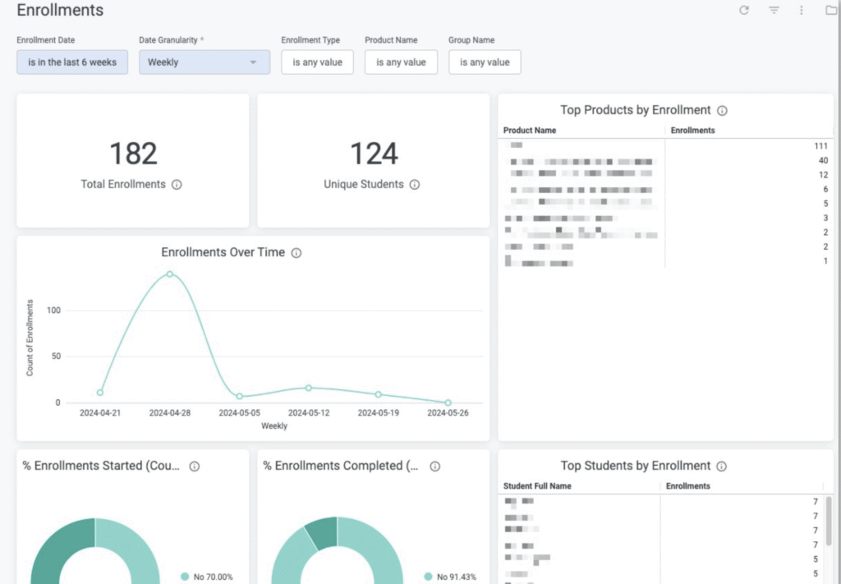The height and width of the screenshot is (584, 841).
Task: Click the 1 enrollment cell in Top Products
Action: click(825, 261)
